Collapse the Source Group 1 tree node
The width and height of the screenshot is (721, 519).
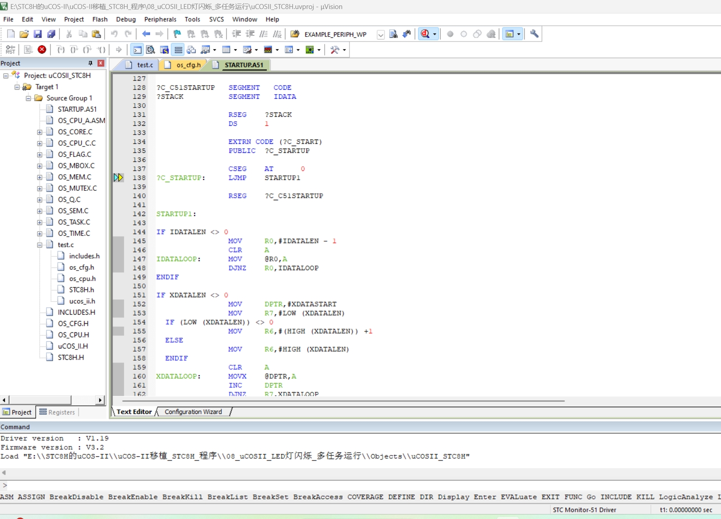click(x=28, y=98)
